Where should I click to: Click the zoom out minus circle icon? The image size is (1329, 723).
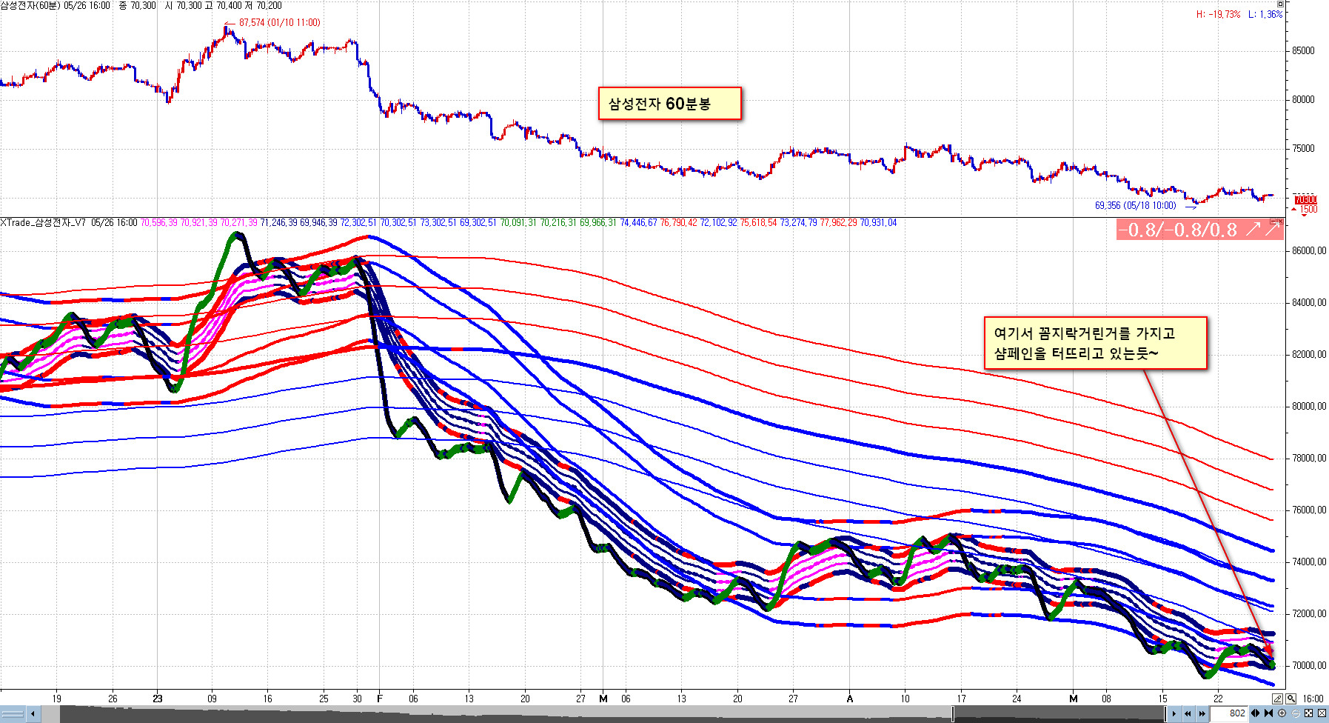click(1295, 713)
